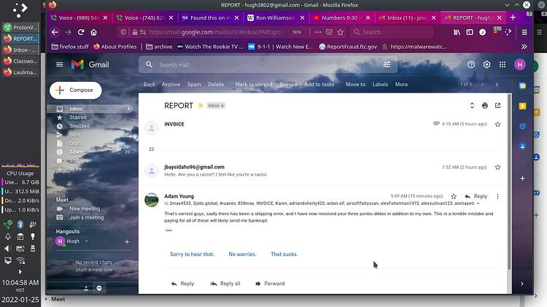Open the More actions menu
Viewport: 547px width, 307px height.
tap(402, 85)
